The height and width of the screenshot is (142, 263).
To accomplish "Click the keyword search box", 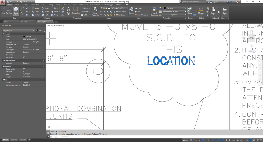I will (193, 2).
